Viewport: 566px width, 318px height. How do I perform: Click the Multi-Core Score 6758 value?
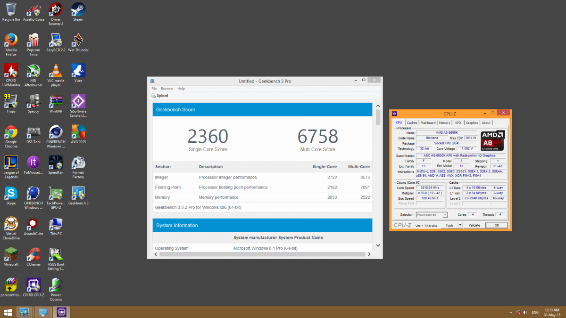(x=318, y=137)
